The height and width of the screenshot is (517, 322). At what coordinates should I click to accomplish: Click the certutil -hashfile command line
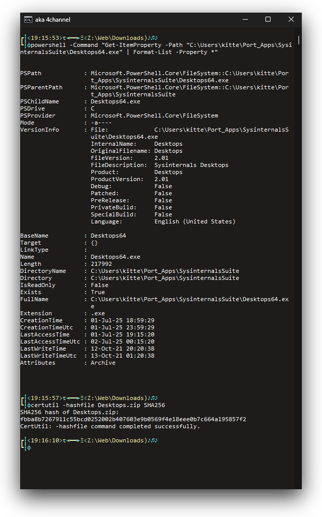[x=97, y=405]
